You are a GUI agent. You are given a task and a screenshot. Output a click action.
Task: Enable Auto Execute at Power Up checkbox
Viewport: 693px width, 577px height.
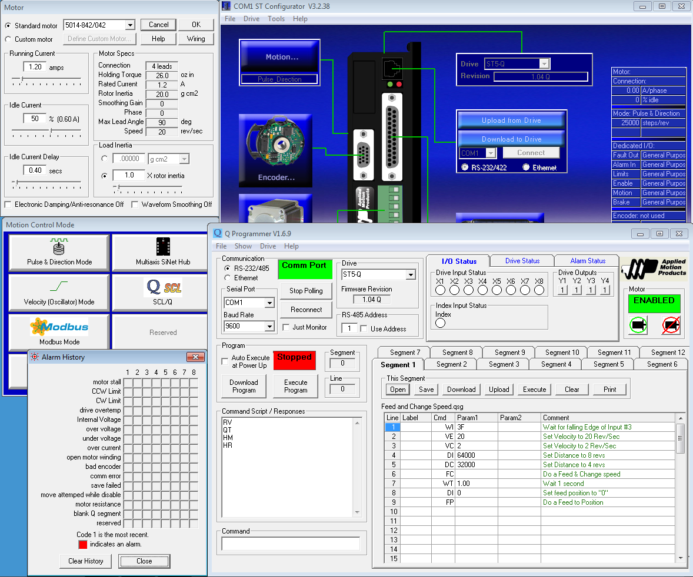pyautogui.click(x=225, y=361)
